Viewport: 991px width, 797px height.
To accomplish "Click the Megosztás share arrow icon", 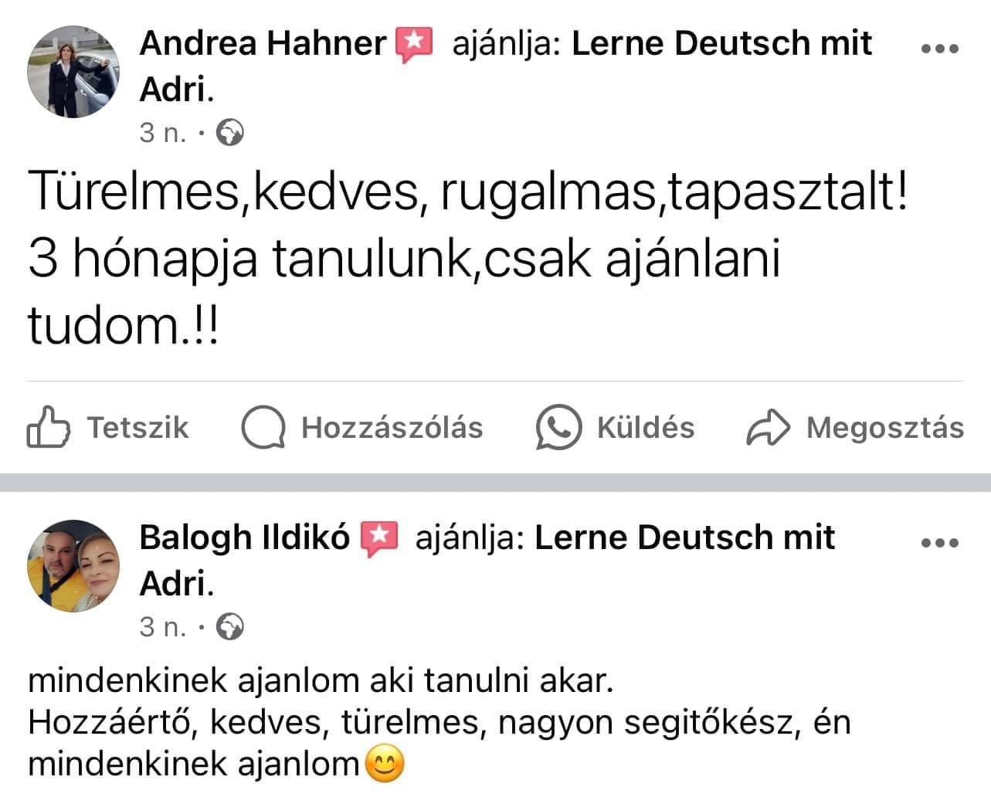I will tap(768, 428).
